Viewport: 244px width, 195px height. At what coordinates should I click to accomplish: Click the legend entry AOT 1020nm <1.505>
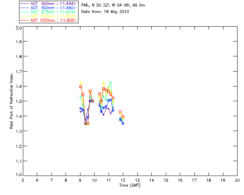click(48, 20)
